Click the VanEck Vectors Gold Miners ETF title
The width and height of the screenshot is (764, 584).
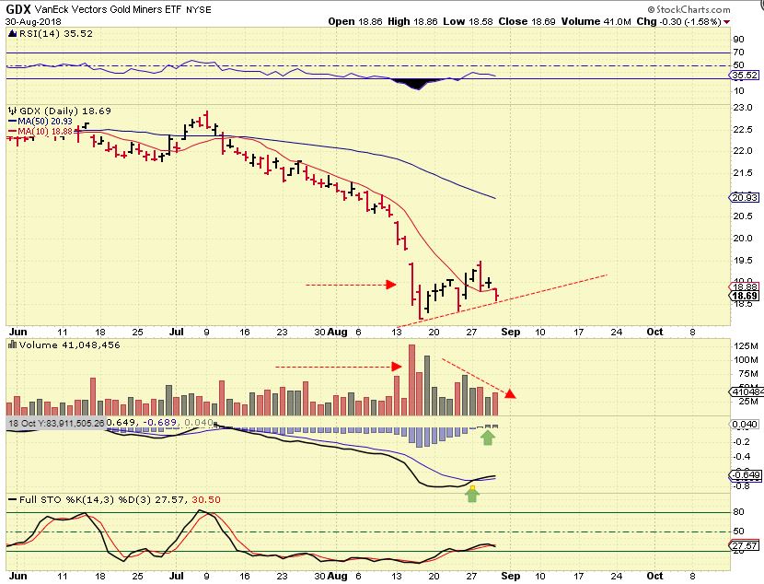(x=108, y=9)
